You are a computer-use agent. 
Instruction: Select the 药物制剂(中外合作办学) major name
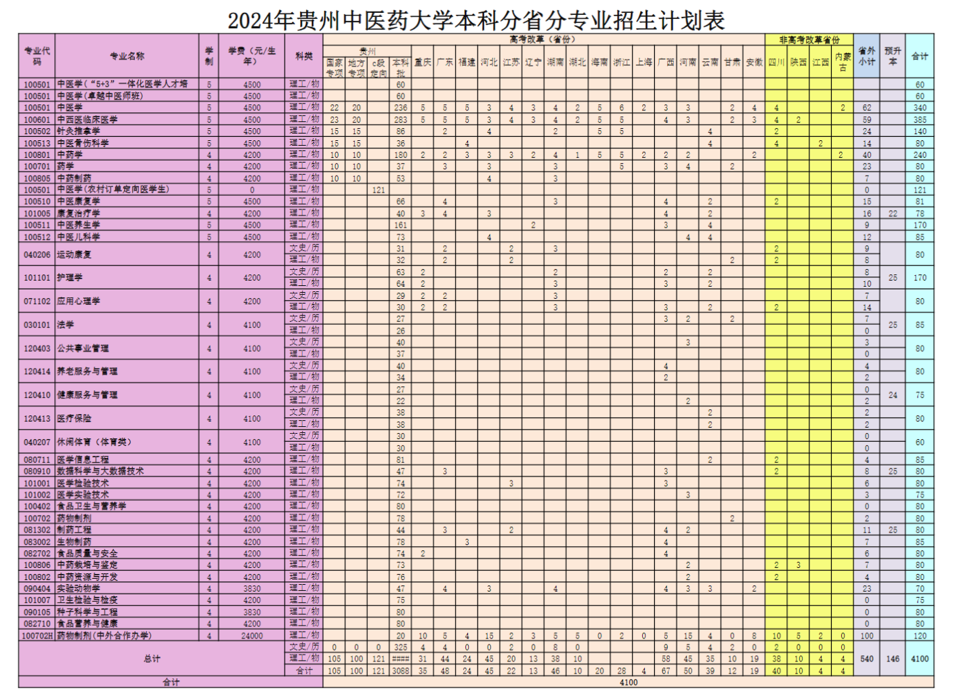click(x=104, y=636)
